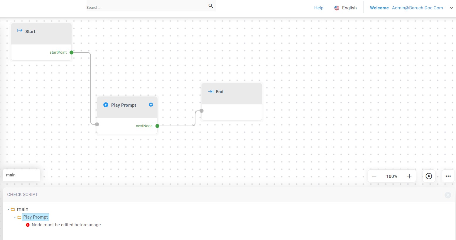Expand the user account dropdown arrow

click(451, 8)
